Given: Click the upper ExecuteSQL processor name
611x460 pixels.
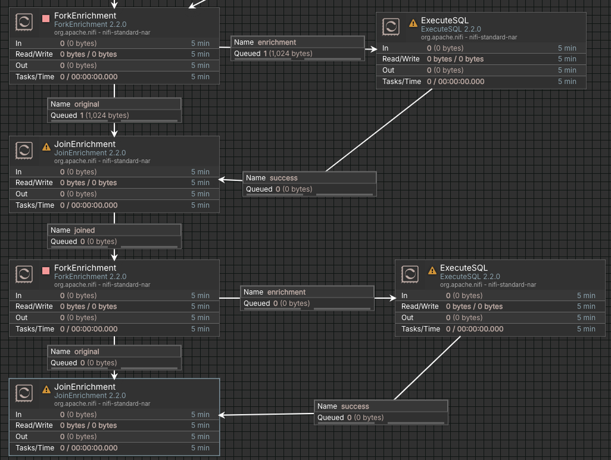Looking at the screenshot, I should pos(445,20).
